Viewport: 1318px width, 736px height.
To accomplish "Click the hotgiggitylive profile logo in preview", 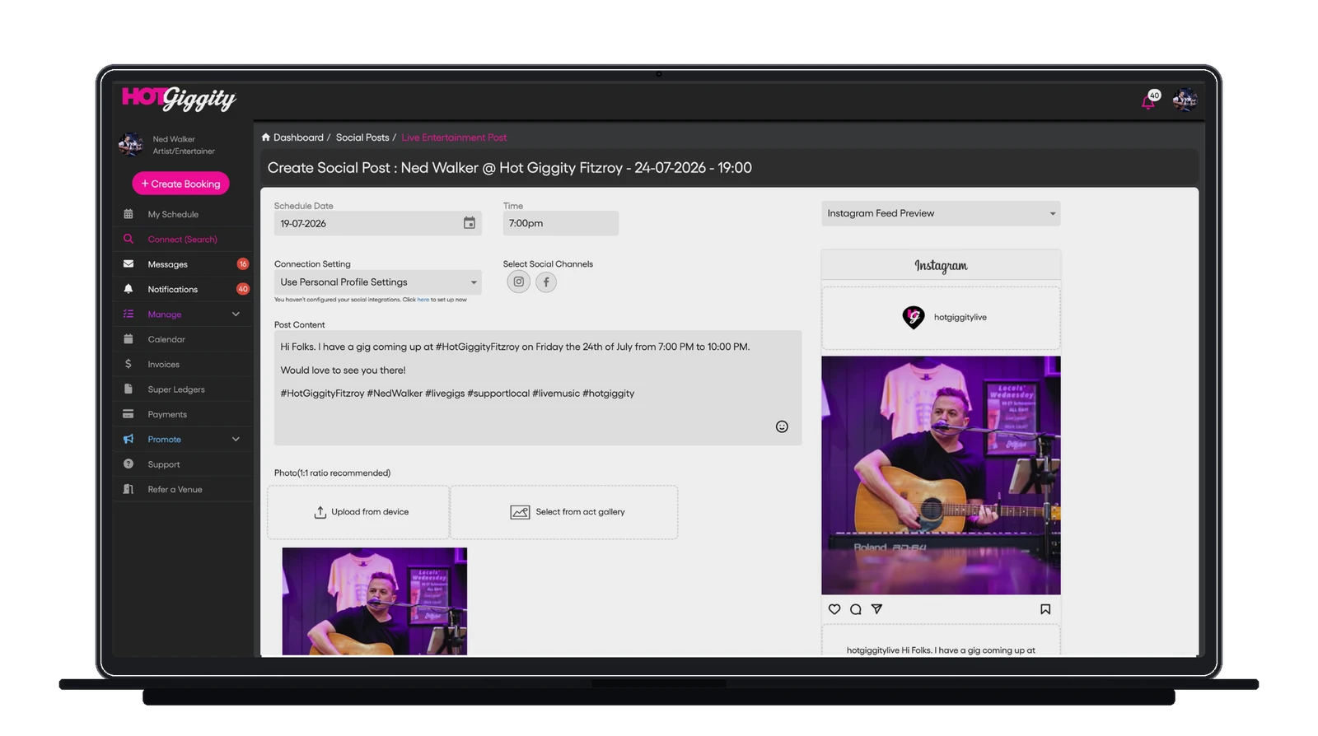I will (914, 317).
